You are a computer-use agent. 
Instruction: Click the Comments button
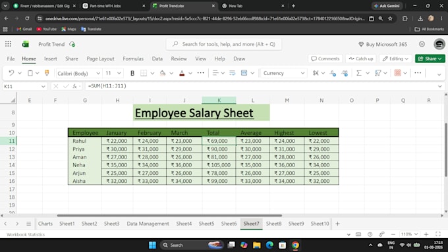[x=325, y=59]
